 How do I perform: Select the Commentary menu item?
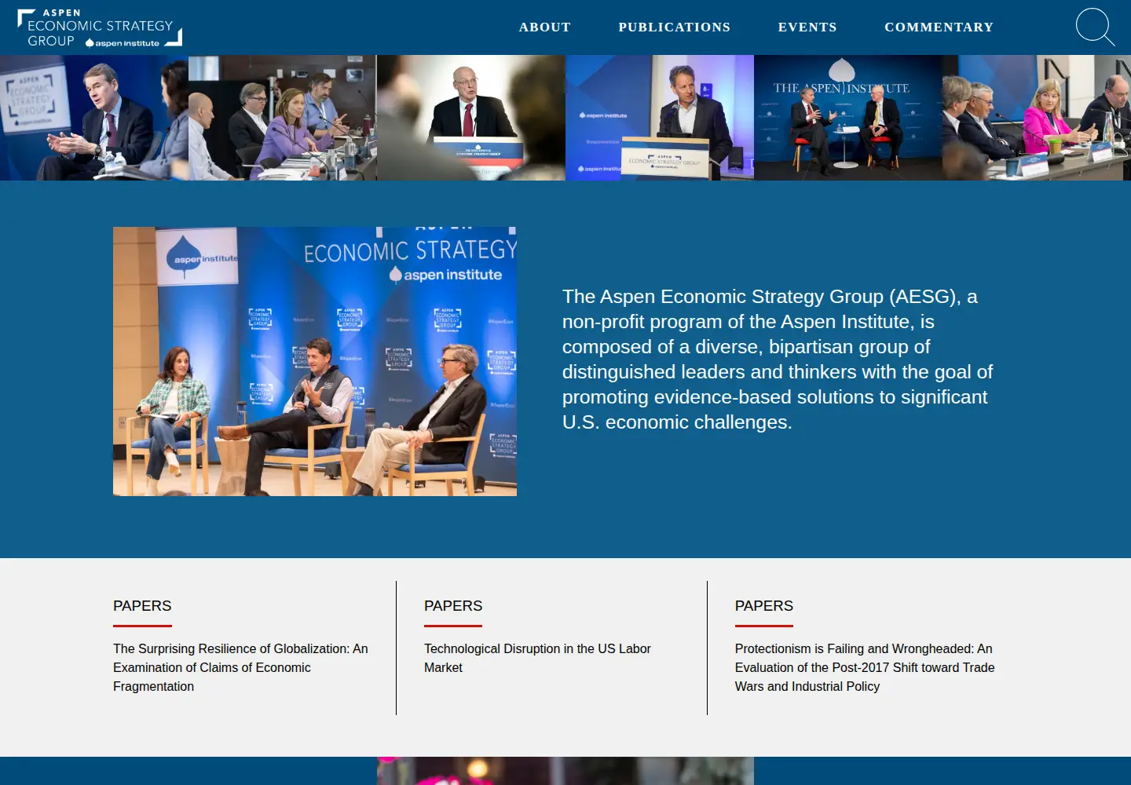(x=939, y=27)
